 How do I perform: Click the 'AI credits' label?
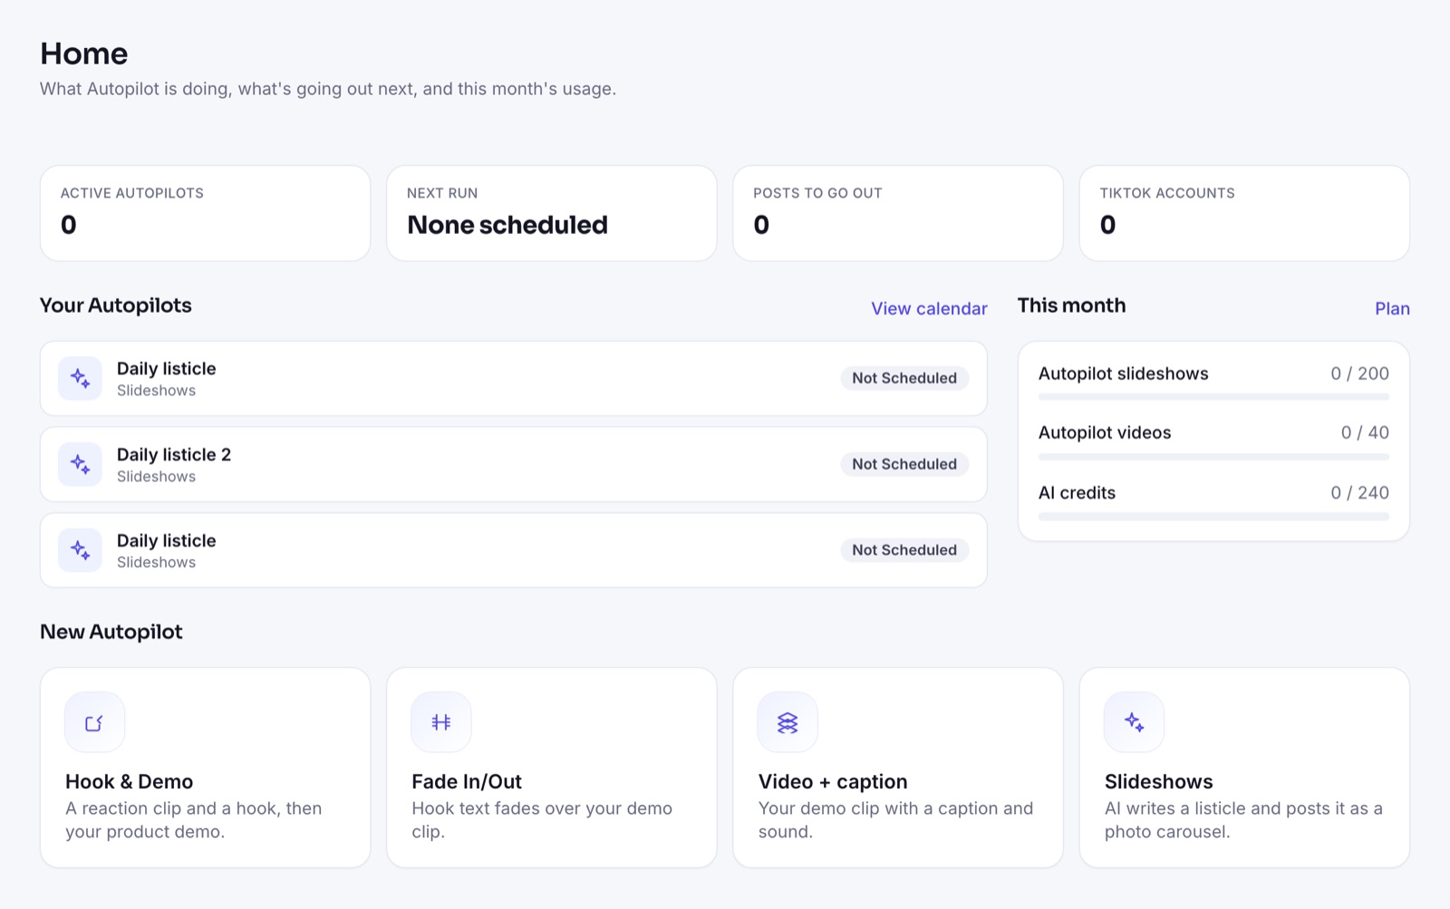(x=1077, y=493)
